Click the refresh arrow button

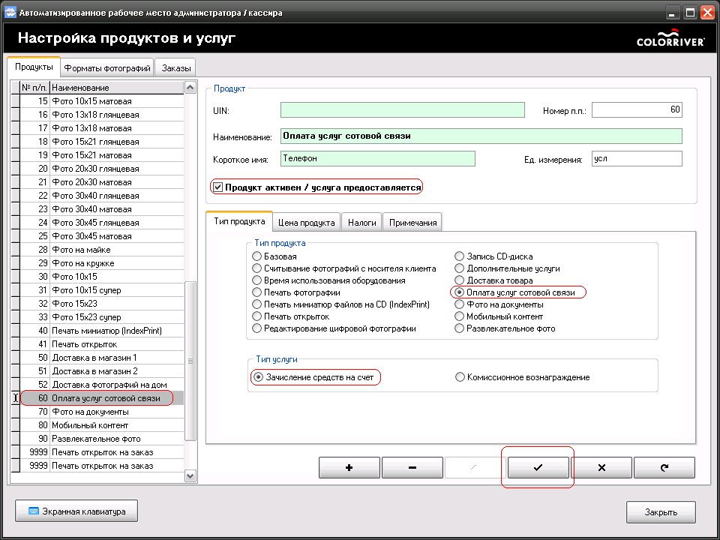pyautogui.click(x=664, y=467)
